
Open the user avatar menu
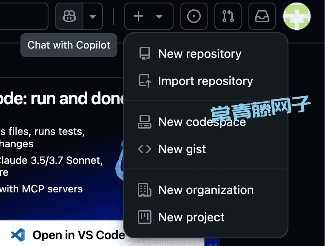[297, 16]
